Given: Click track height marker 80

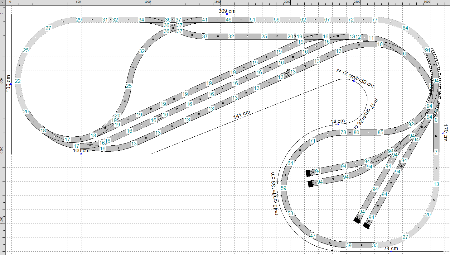Looking at the screenshot, I should (356, 133).
